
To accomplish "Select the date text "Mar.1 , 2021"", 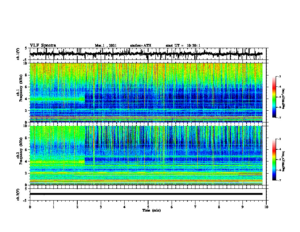I will point(106,45).
